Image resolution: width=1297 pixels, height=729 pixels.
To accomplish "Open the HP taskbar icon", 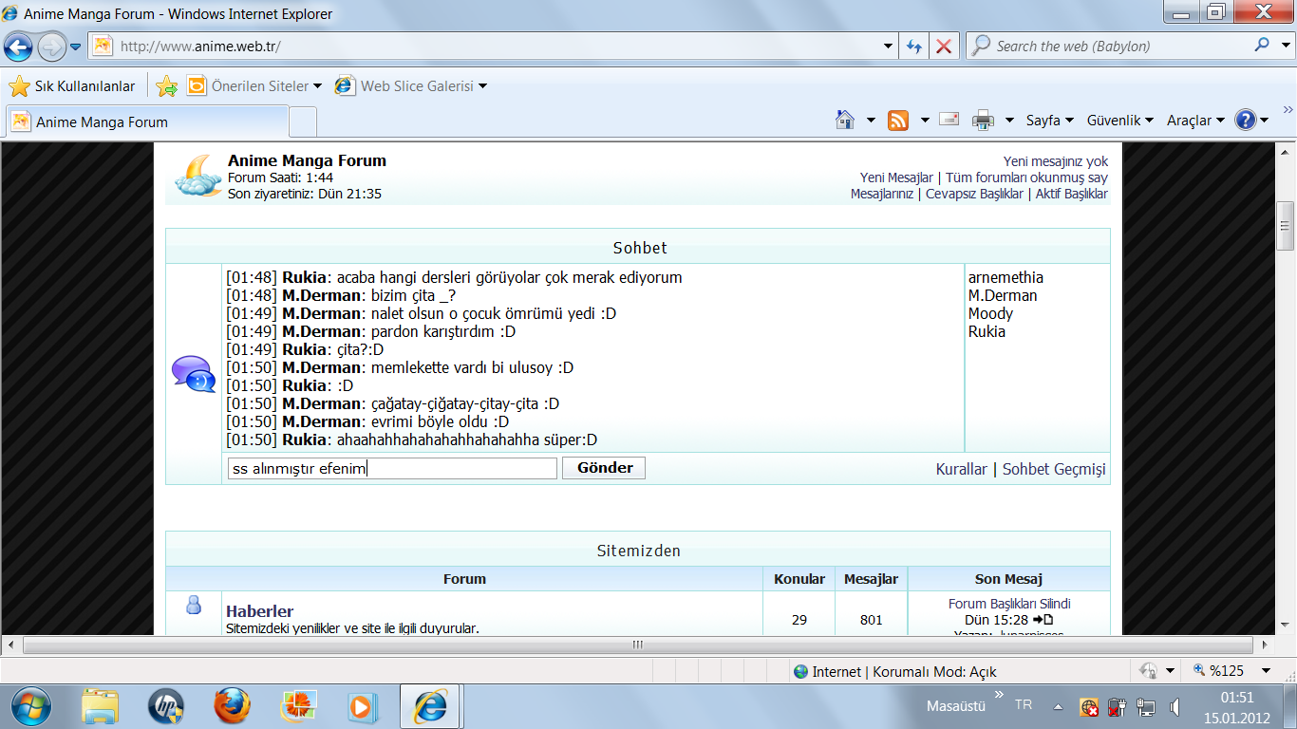I will click(165, 707).
